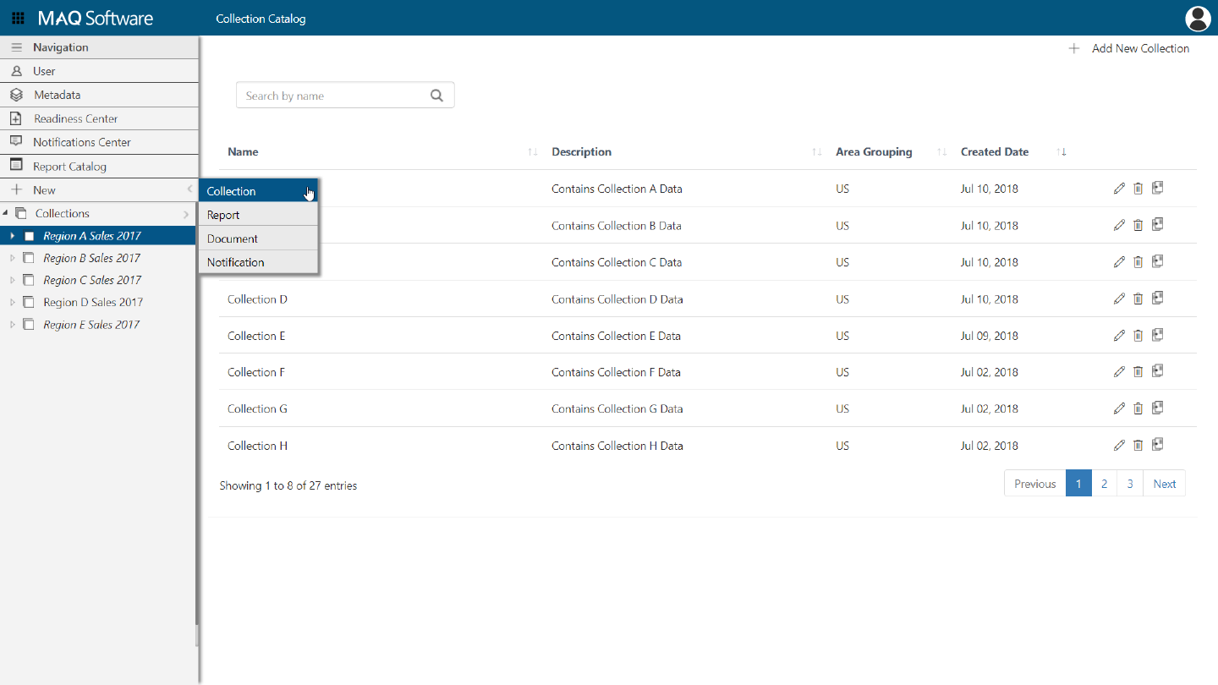Sort by the Description column arrows

click(x=816, y=152)
